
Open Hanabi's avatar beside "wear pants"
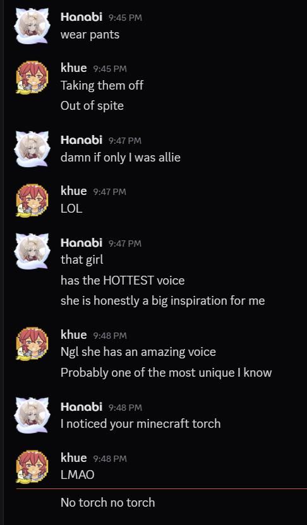32,26
